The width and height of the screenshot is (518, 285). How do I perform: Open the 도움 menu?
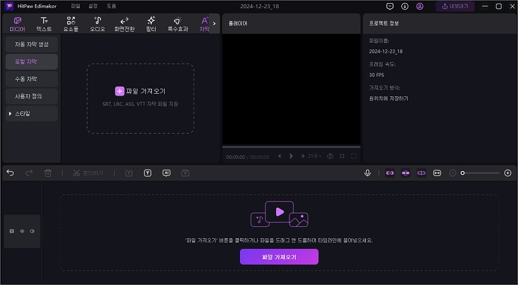click(111, 6)
